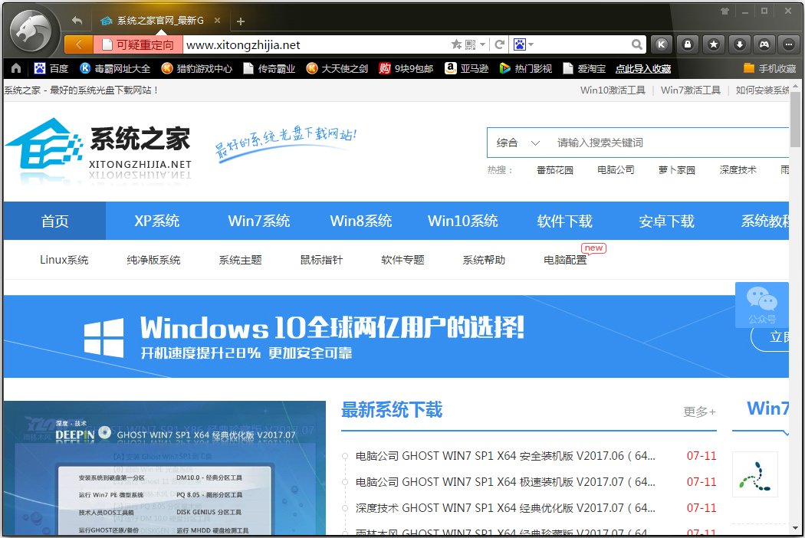Viewport: 805px width, 538px height.
Task: Open the Win7激活工具 top link
Action: pos(691,90)
